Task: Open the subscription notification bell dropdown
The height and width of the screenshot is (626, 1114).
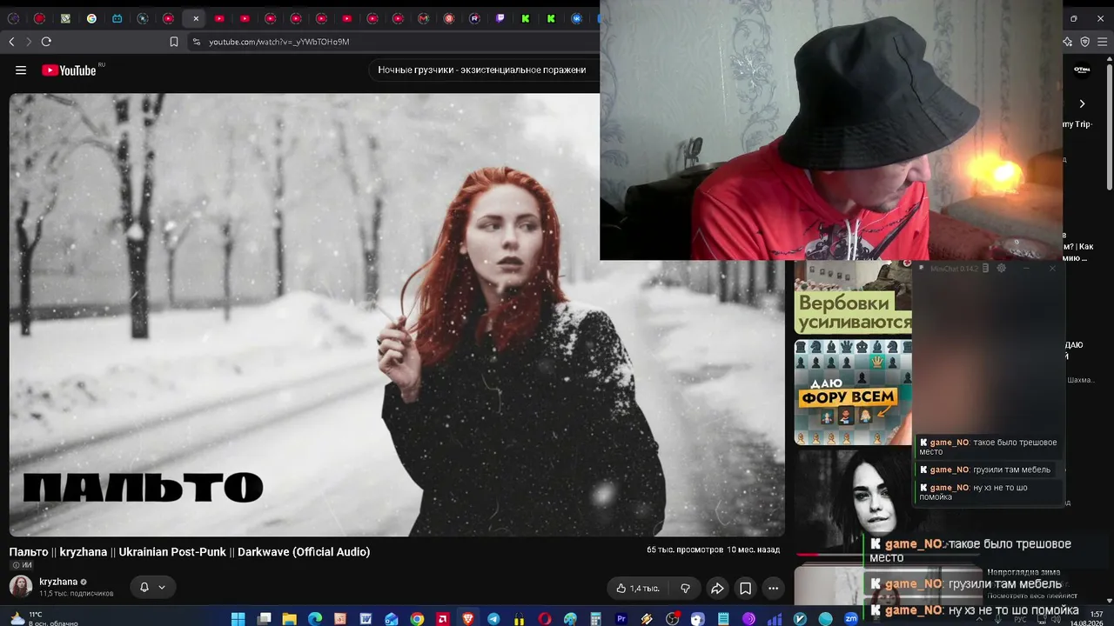Action: click(x=152, y=588)
